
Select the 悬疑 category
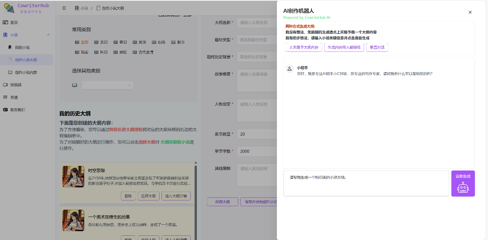(x=120, y=52)
